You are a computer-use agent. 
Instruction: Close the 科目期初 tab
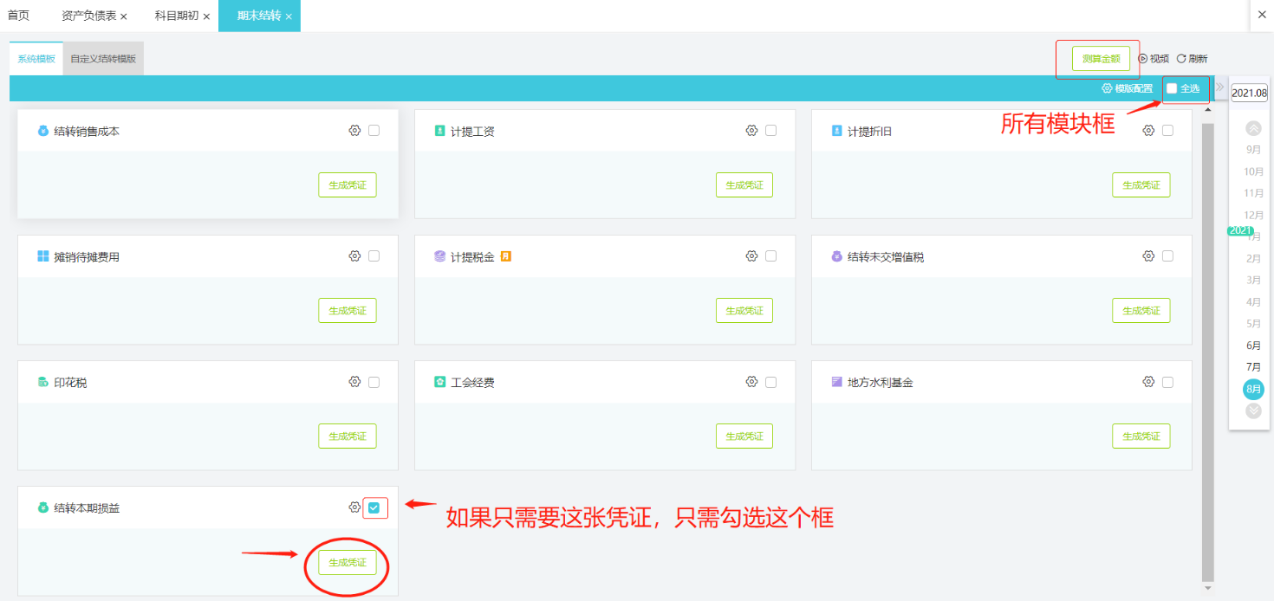206,16
